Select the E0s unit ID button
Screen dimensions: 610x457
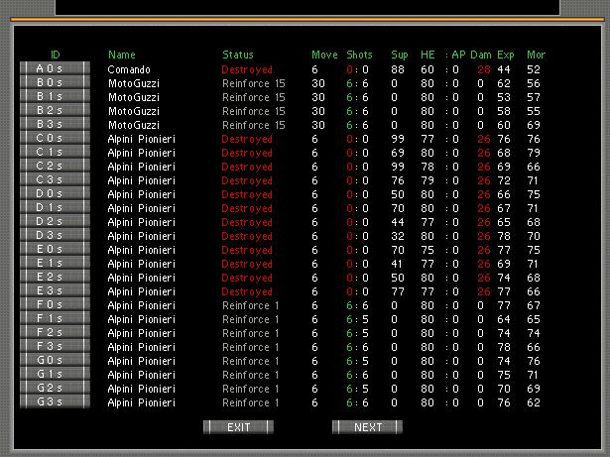(x=55, y=250)
